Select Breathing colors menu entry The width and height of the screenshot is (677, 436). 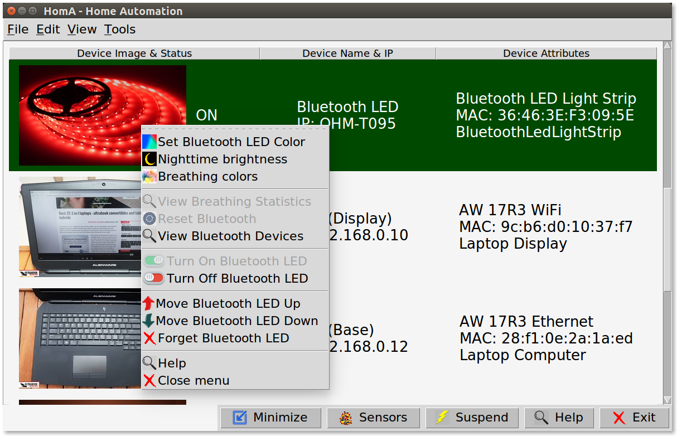click(235, 177)
